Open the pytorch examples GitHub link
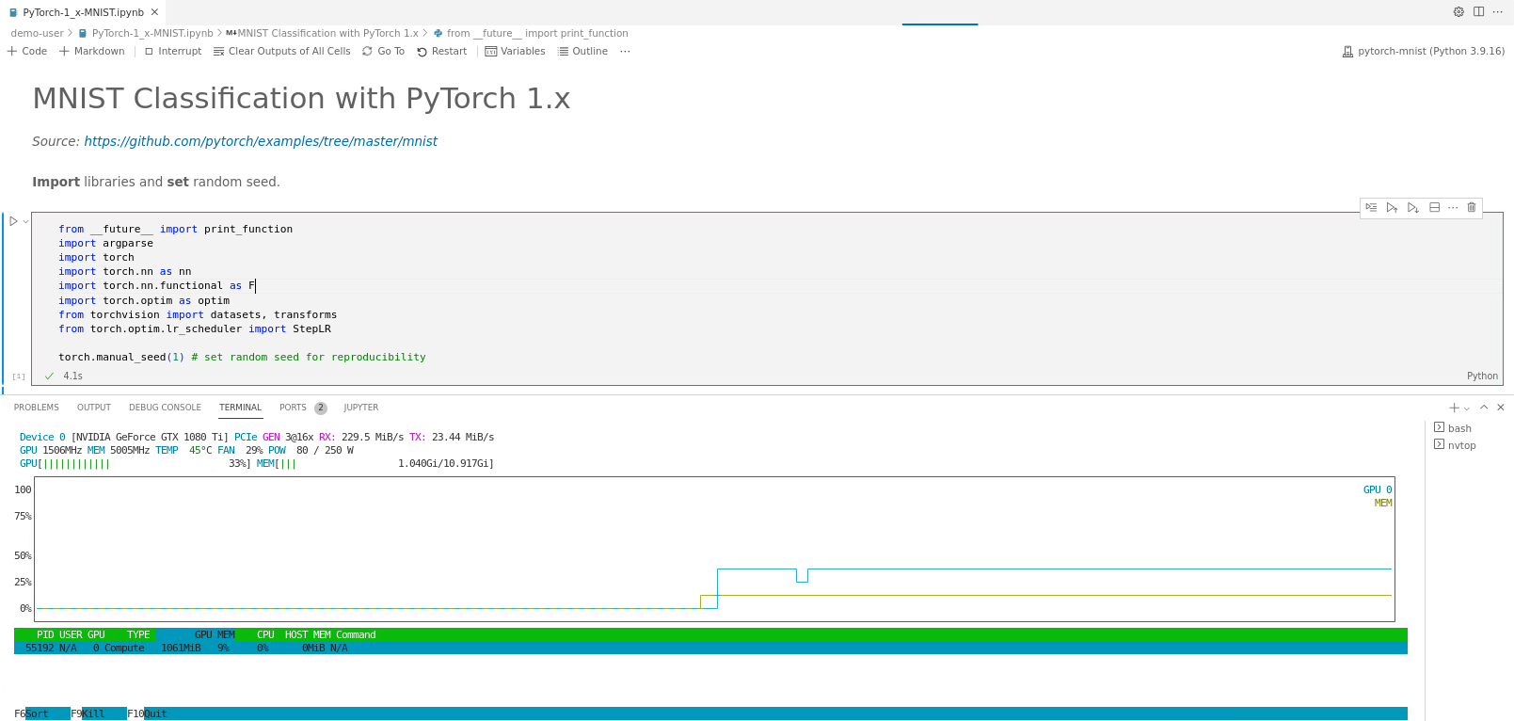The image size is (1514, 721). pyautogui.click(x=261, y=141)
